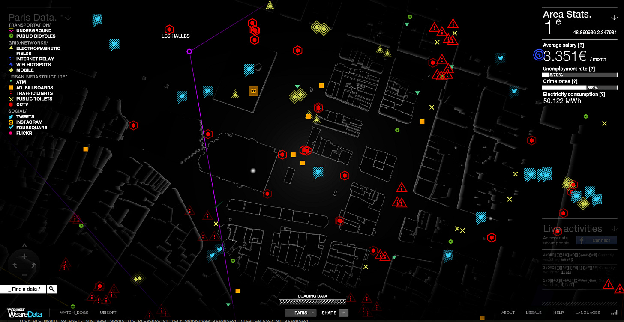Collapse the Live activities panel arrow
The height and width of the screenshot is (322, 624).
point(614,228)
